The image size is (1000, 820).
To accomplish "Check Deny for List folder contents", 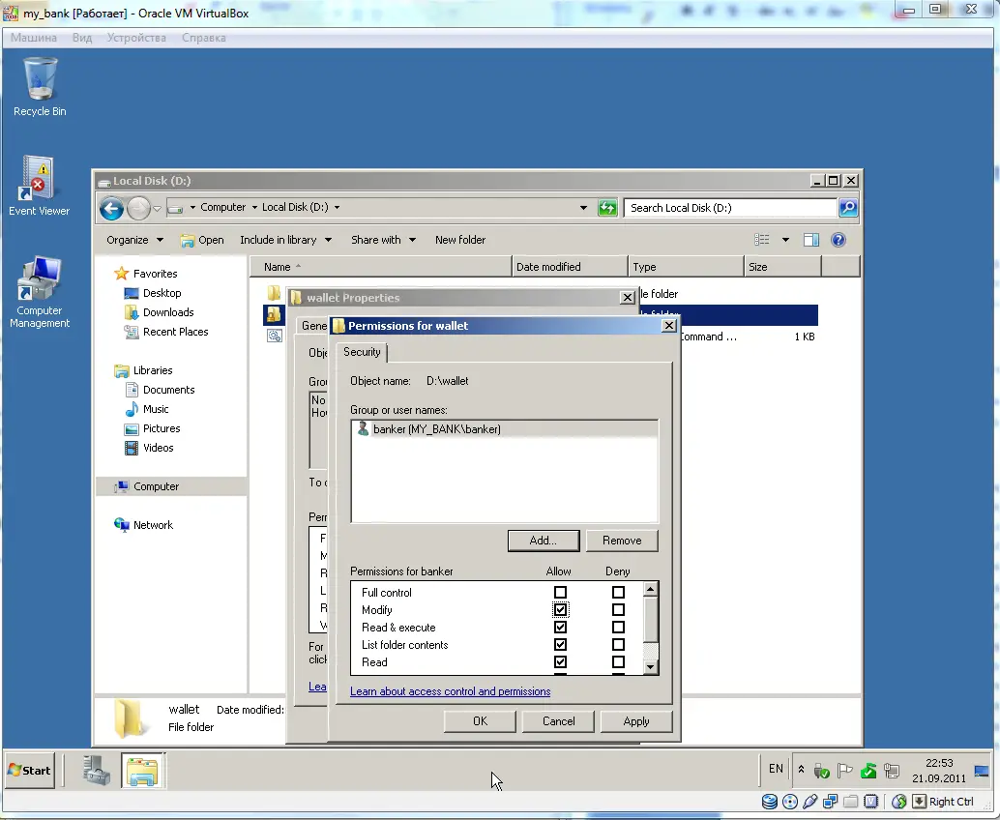I will click(618, 645).
